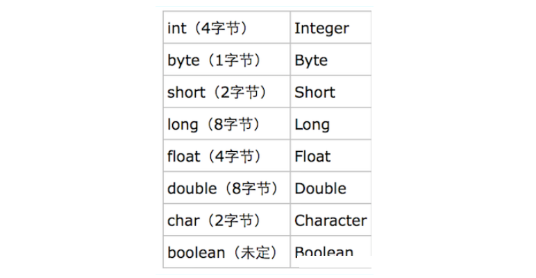Click the 'short' keyword in the table
The height and width of the screenshot is (278, 536).
pos(186,92)
